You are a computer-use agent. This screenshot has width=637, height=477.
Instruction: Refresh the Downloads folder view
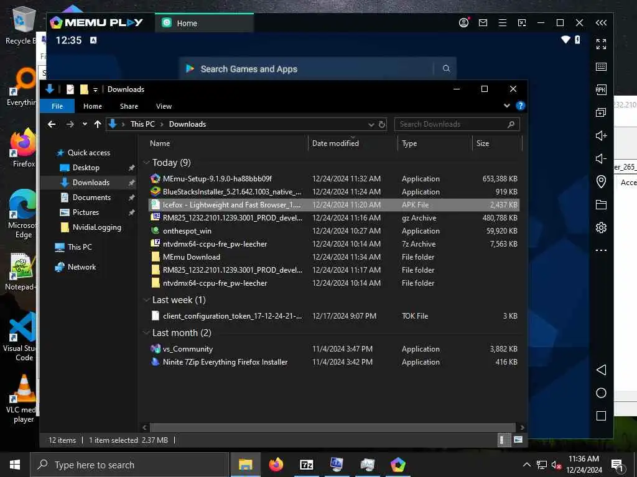(381, 124)
